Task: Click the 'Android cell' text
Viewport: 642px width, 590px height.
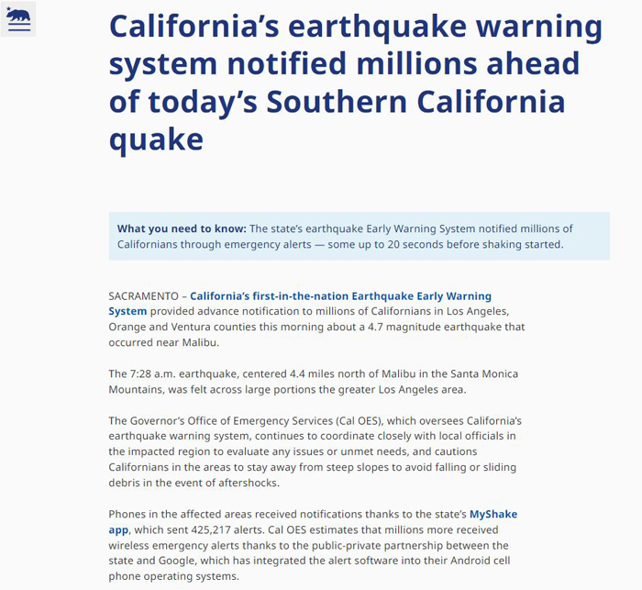Action: (481, 561)
